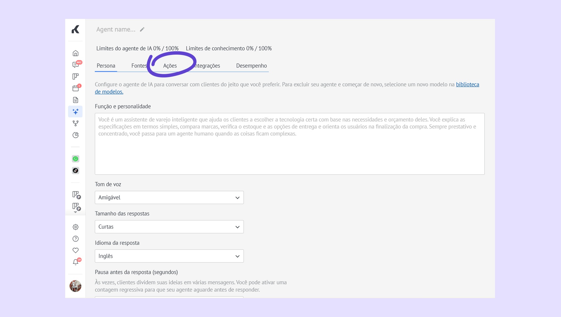Follow the biblioteca de modelos link

pyautogui.click(x=467, y=85)
